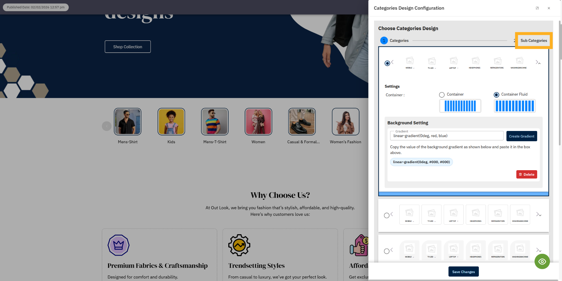Click the Mens-Shirt category label
Viewport: 562px width, 281px height.
click(128, 142)
